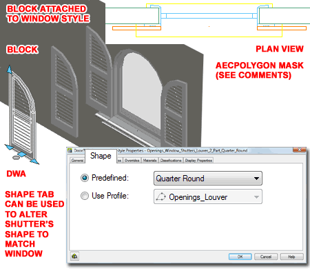
Task: Confirm the dialog with OK
Action: click(240, 256)
